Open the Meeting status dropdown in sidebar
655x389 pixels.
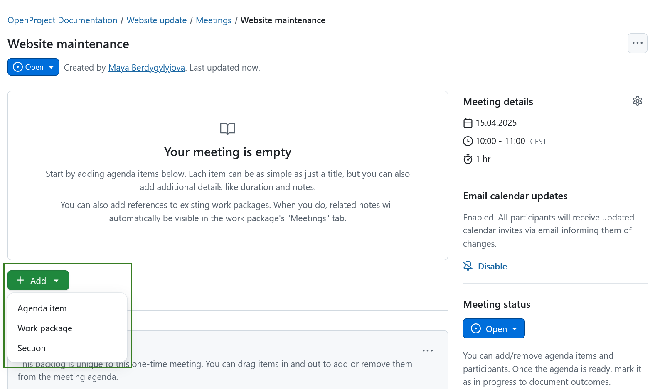pyautogui.click(x=493, y=329)
